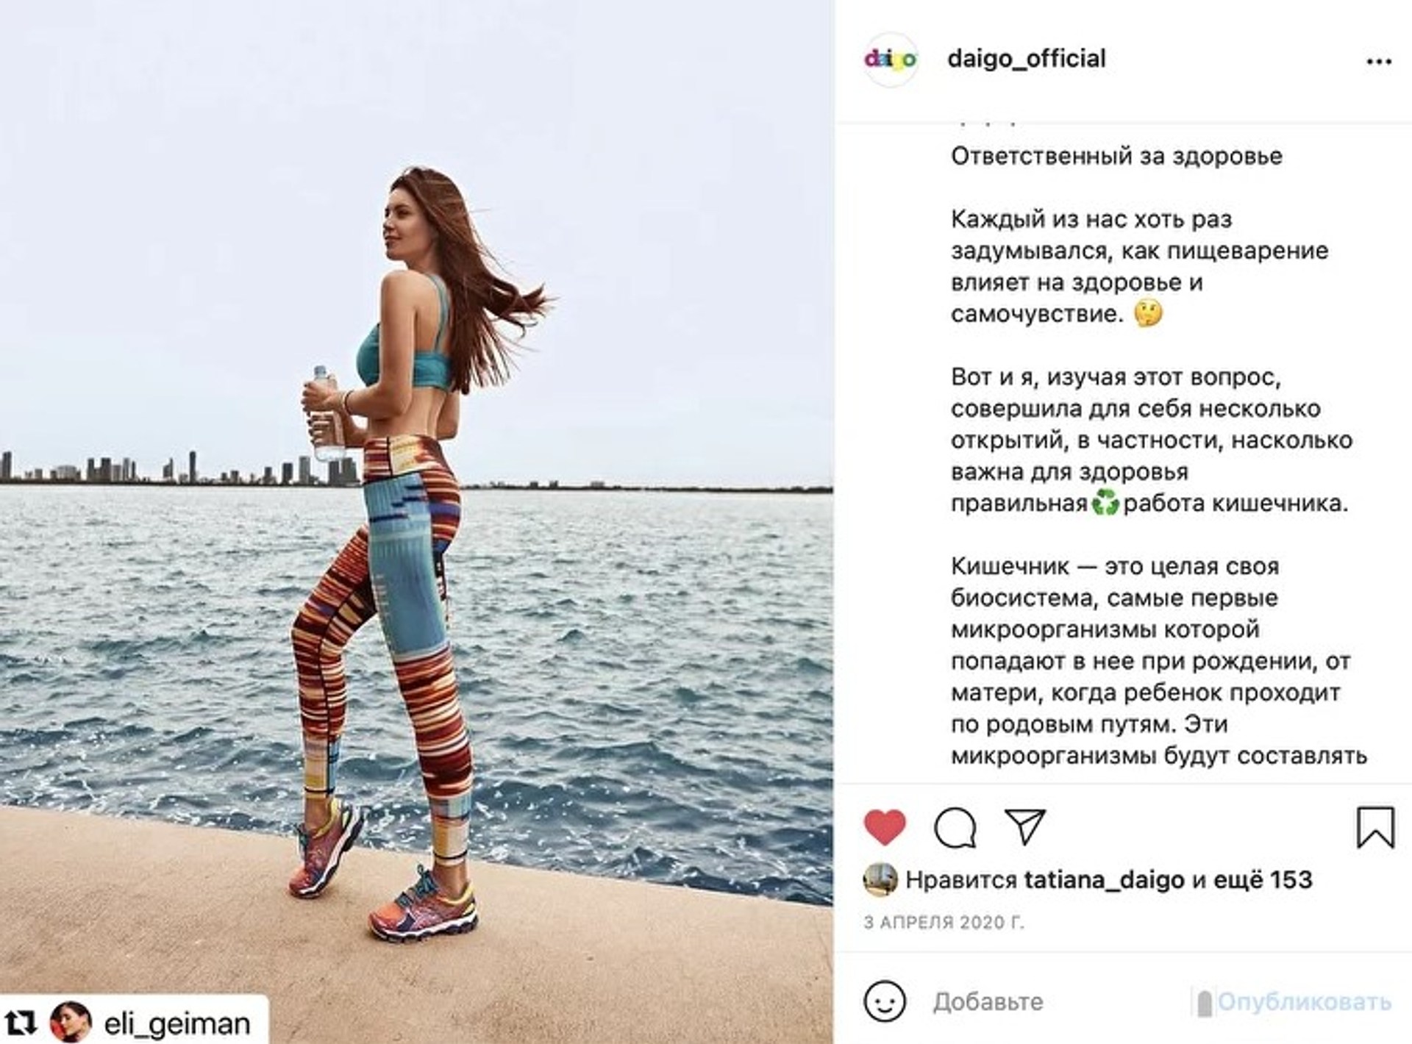
Task: Click the repost arrows icon
Action: coord(21,1023)
